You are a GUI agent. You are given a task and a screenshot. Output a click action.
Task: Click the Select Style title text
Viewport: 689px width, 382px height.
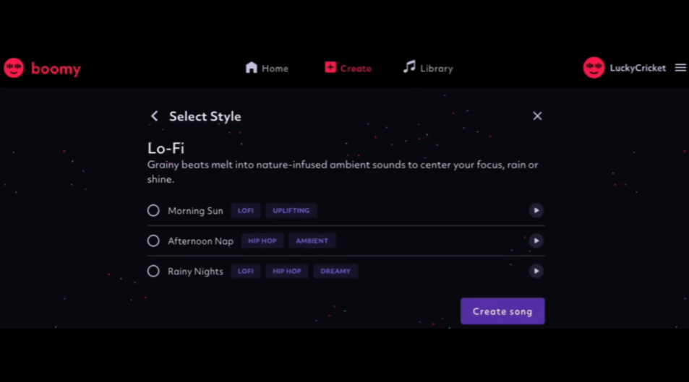(205, 116)
